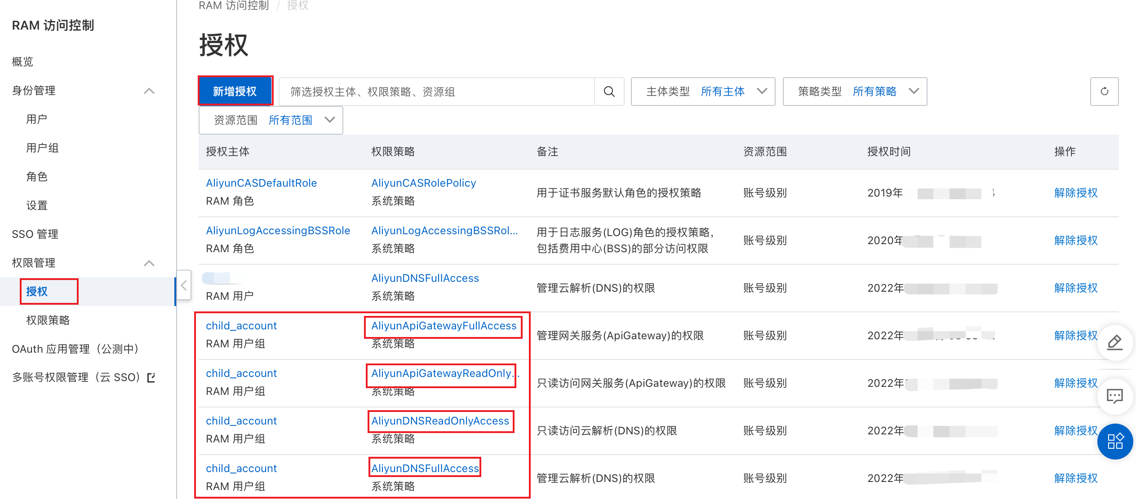Click the external link icon beside 多账号权限管理
The image size is (1136, 499).
tap(151, 377)
